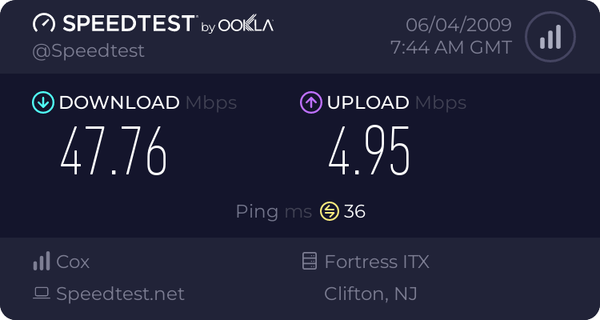Click the server rack icon beside Fortress ITX
Screen dimensions: 600x320
[310, 261]
